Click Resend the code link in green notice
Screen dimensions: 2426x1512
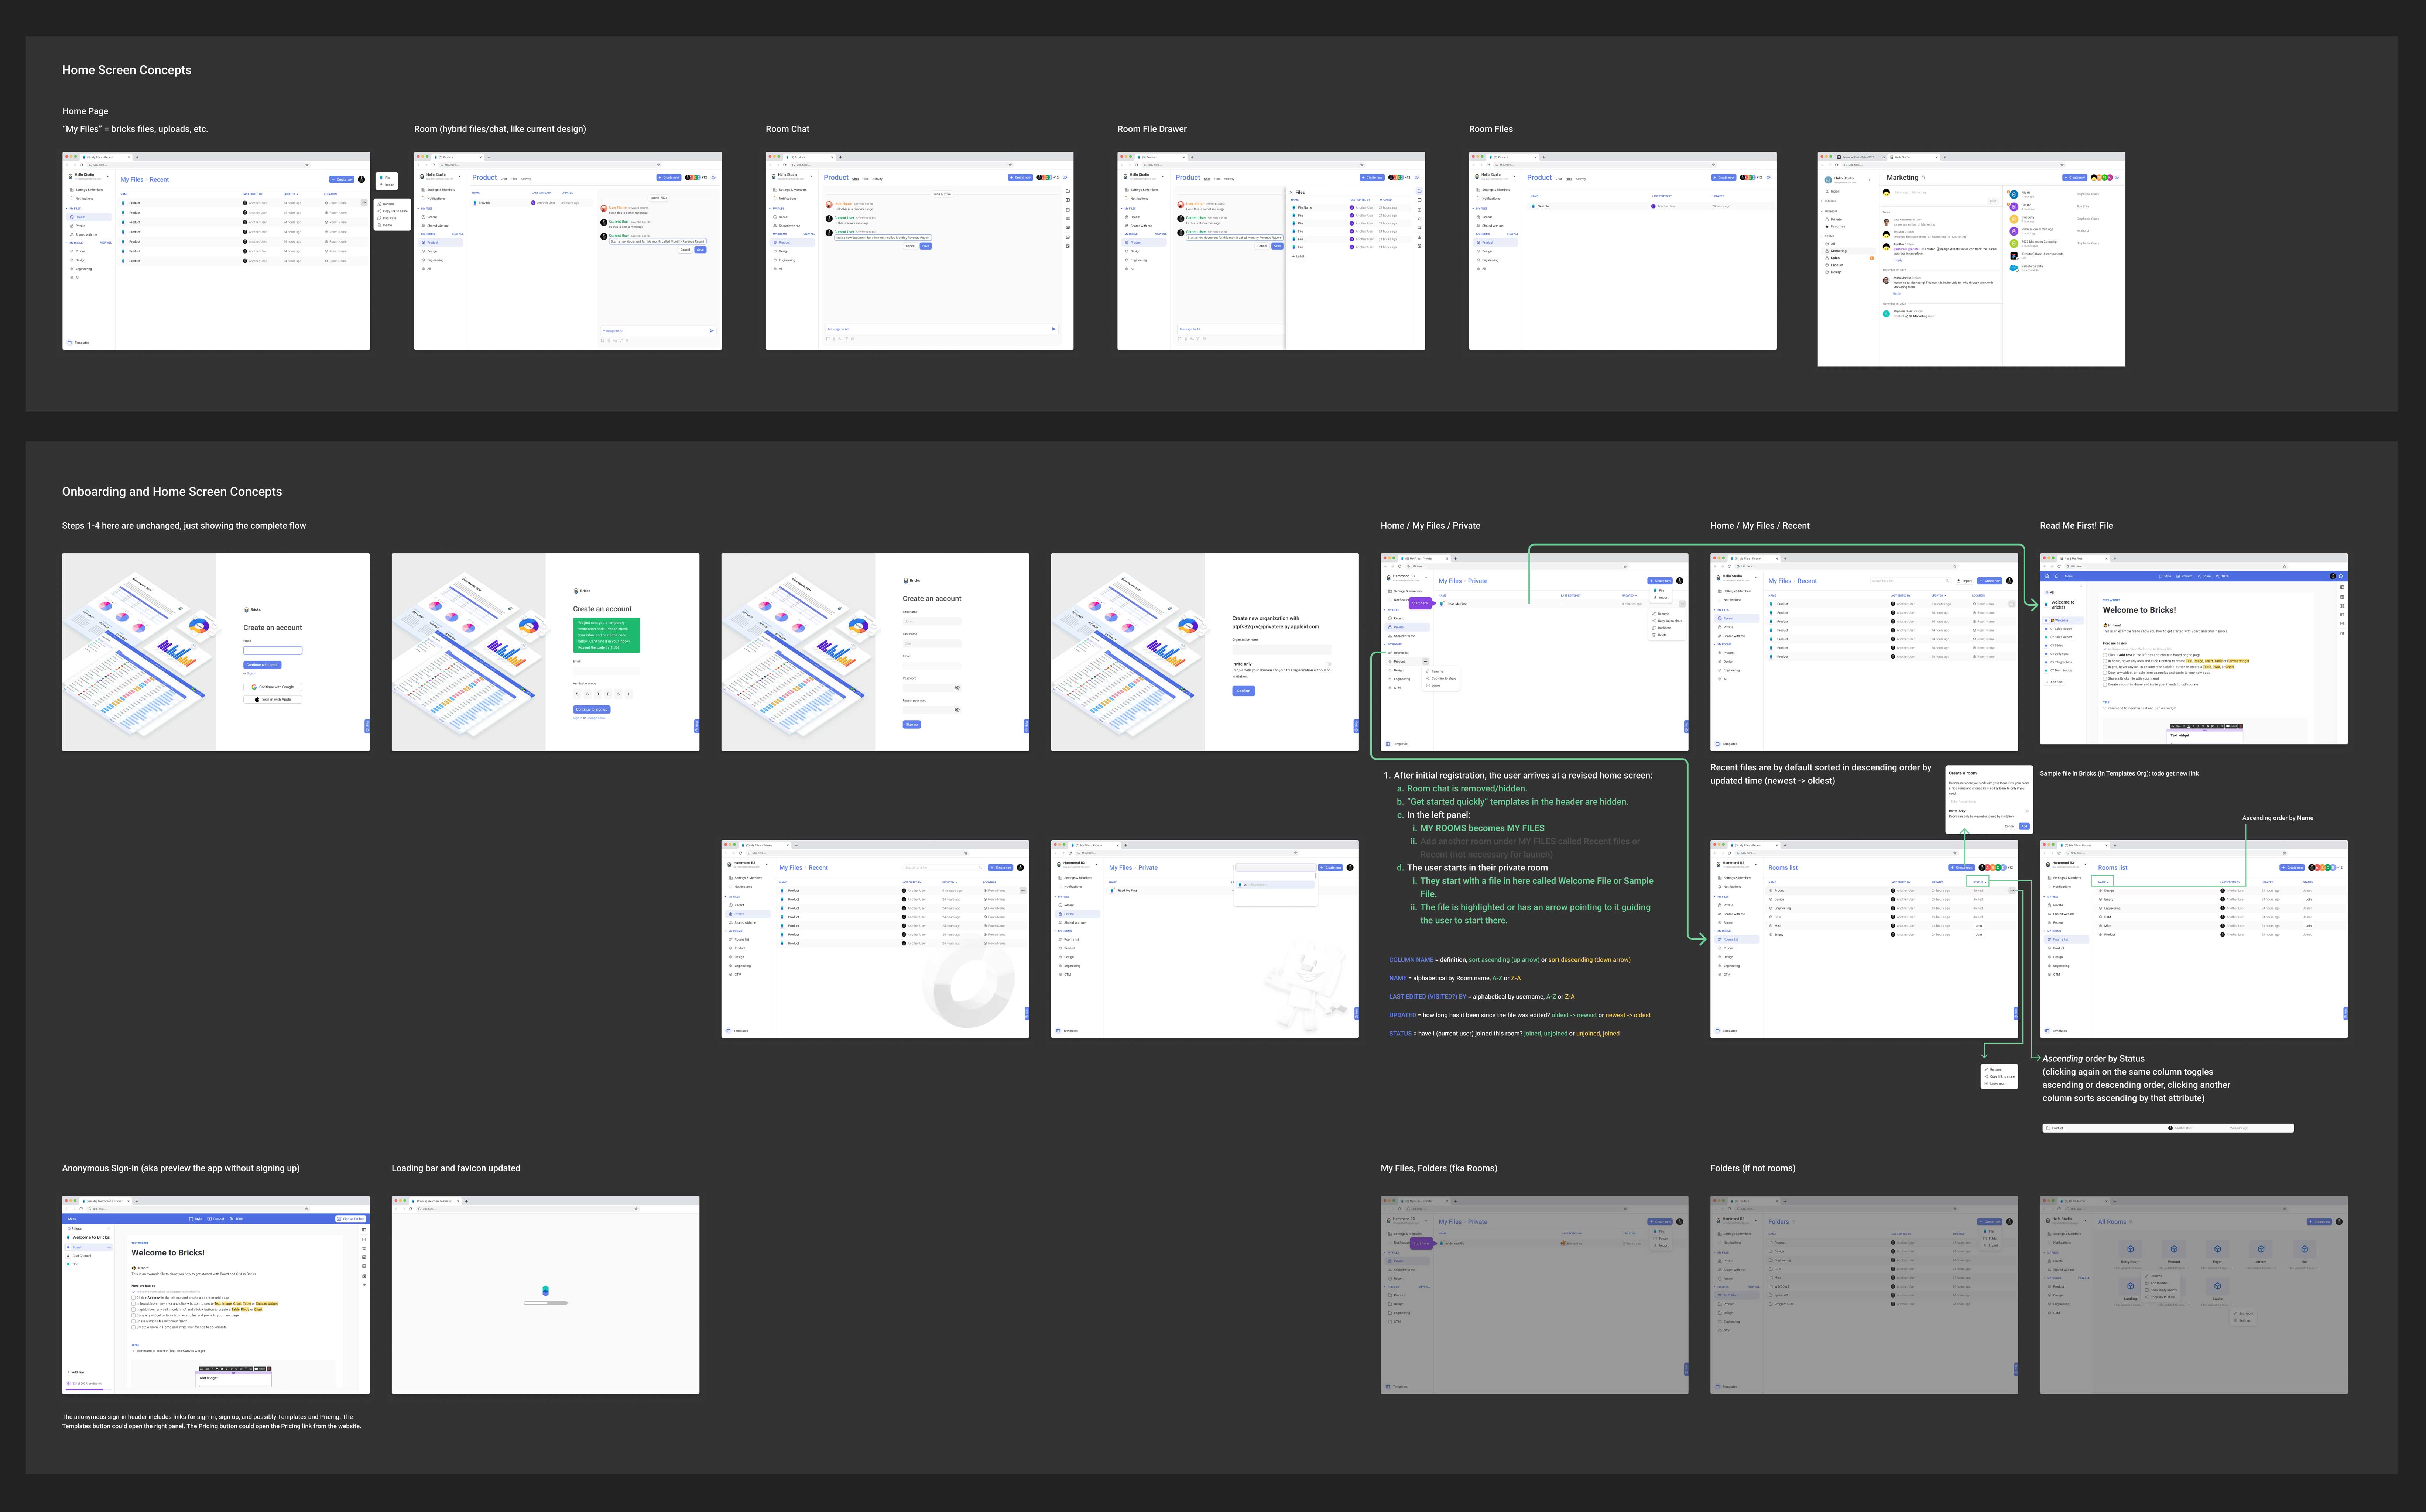click(x=592, y=647)
